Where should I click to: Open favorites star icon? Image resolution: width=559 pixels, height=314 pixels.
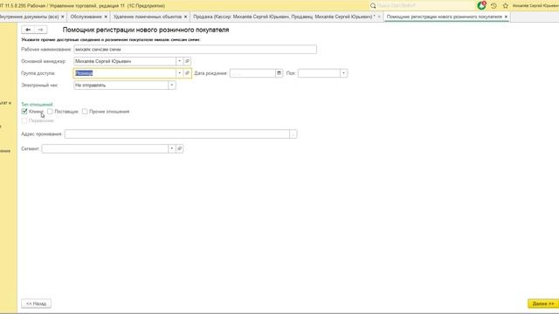coord(505,6)
